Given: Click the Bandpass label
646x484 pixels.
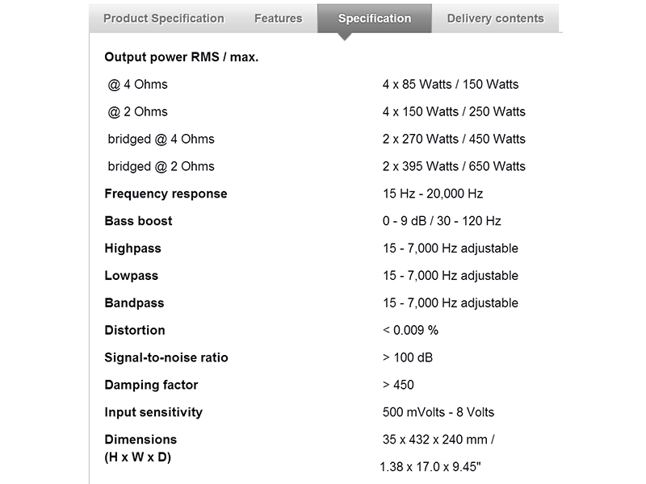Looking at the screenshot, I should coord(134,303).
